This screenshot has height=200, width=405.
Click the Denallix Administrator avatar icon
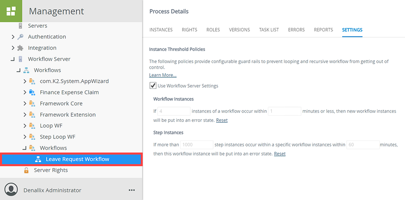(11, 190)
